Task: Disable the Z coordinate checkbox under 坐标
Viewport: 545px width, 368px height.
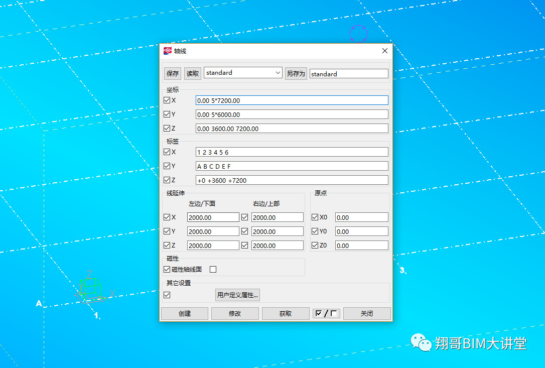Action: pyautogui.click(x=166, y=128)
